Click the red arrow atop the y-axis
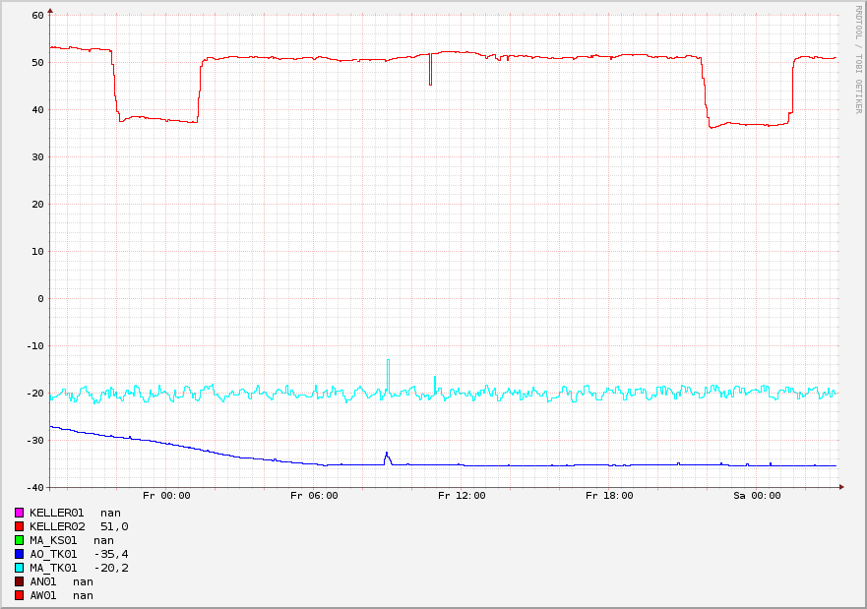 50,10
